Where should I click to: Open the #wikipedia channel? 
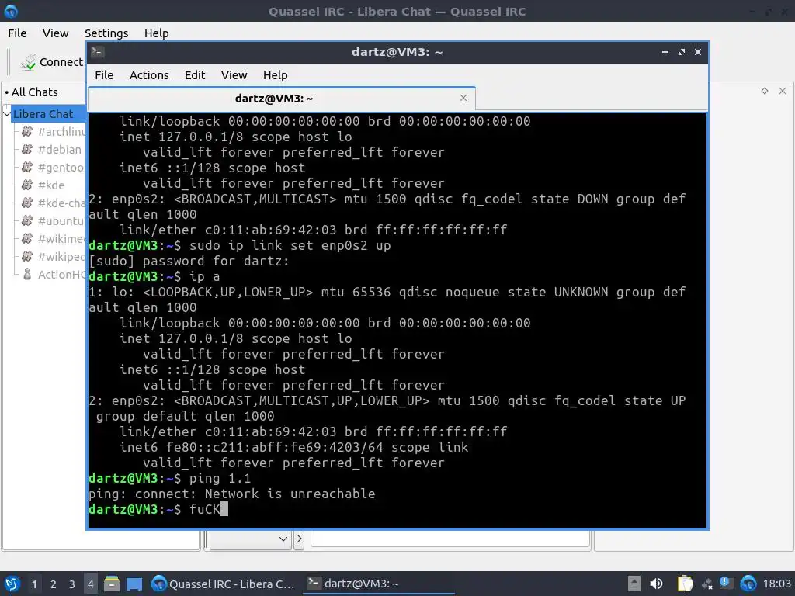(61, 256)
